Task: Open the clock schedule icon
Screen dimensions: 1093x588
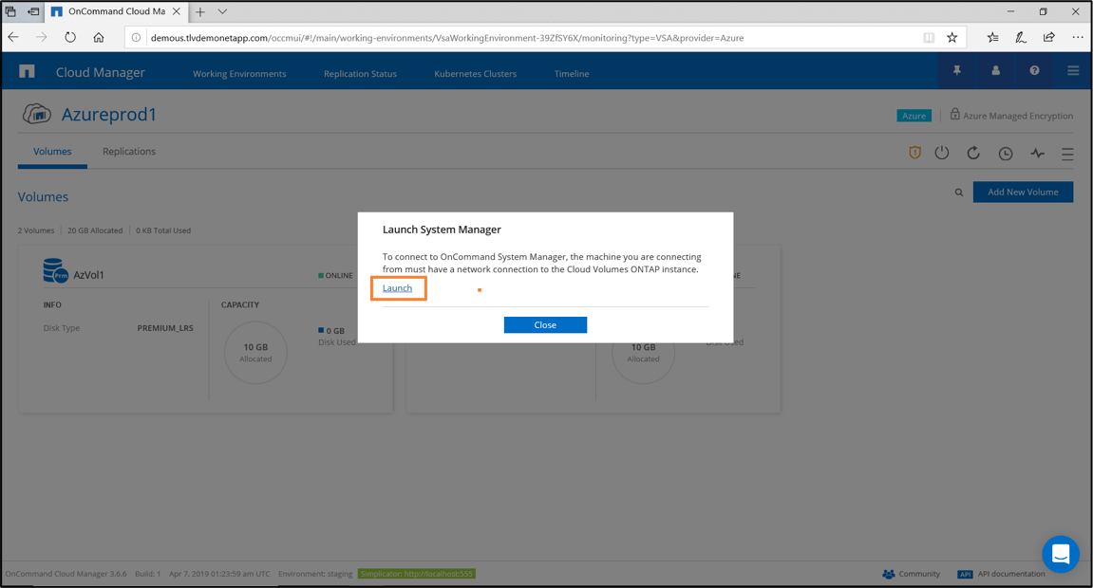Action: pyautogui.click(x=1005, y=154)
